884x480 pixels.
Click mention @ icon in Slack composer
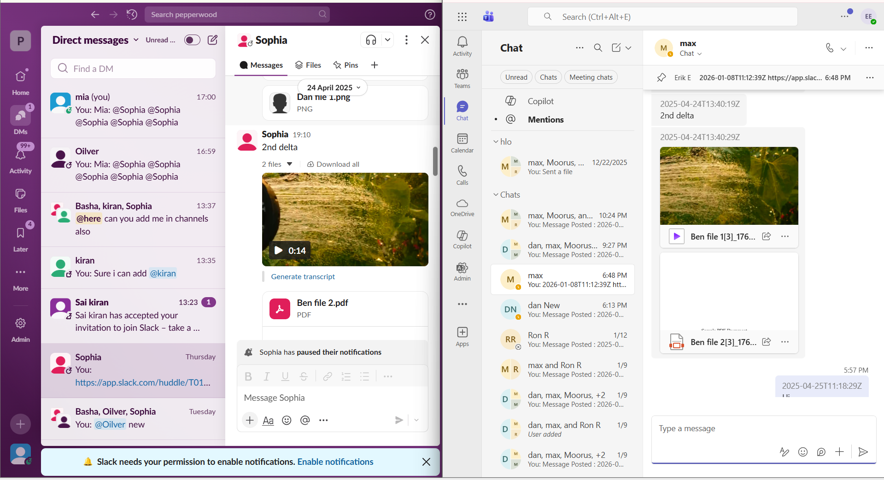point(305,420)
